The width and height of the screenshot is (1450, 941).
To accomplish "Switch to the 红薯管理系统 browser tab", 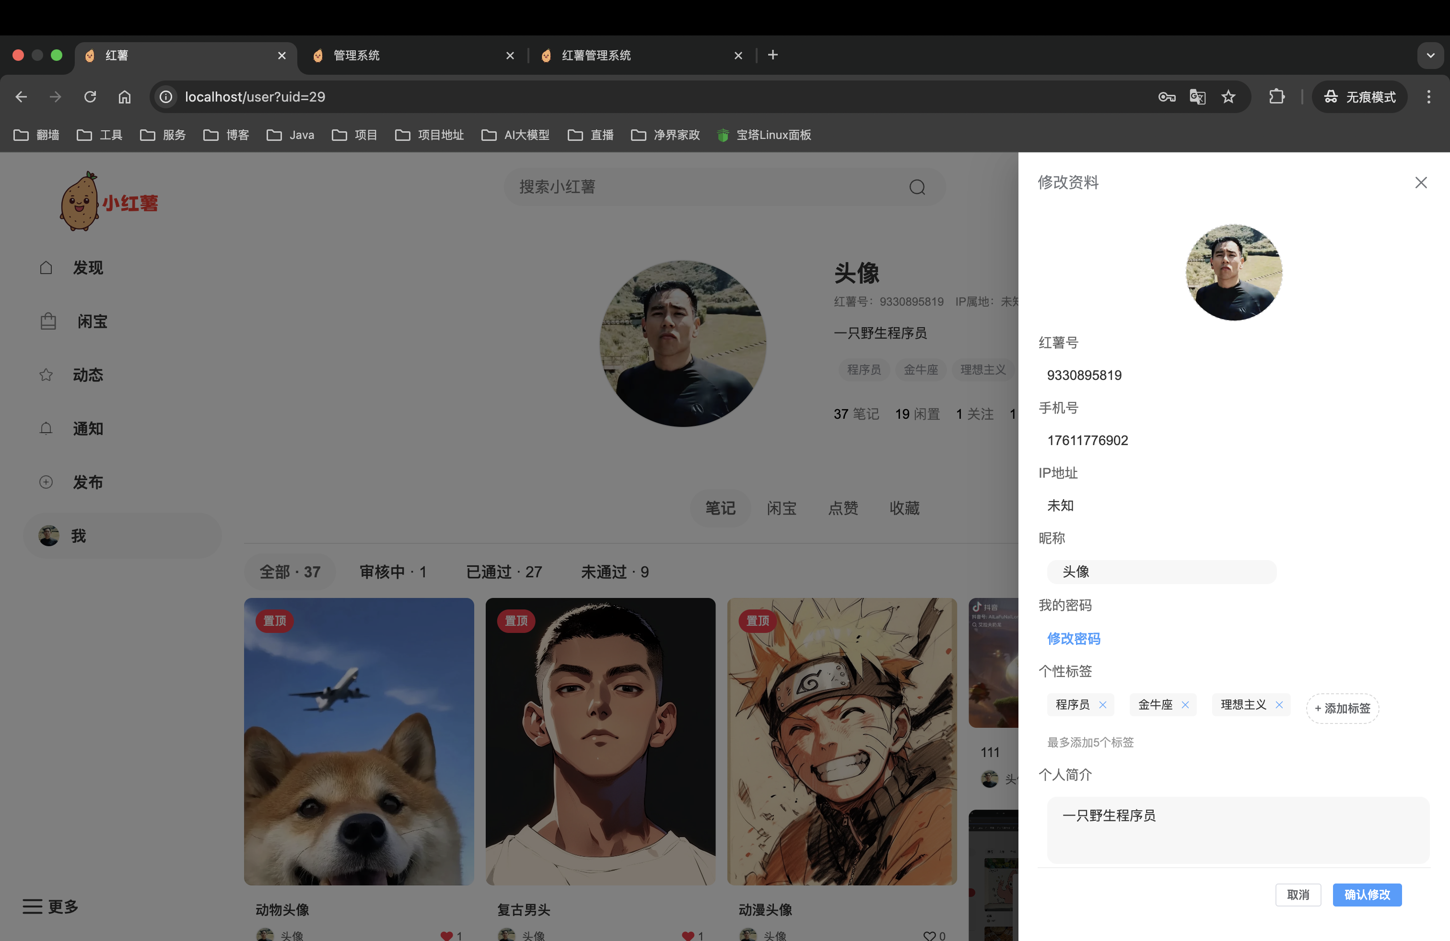I will tap(596, 56).
